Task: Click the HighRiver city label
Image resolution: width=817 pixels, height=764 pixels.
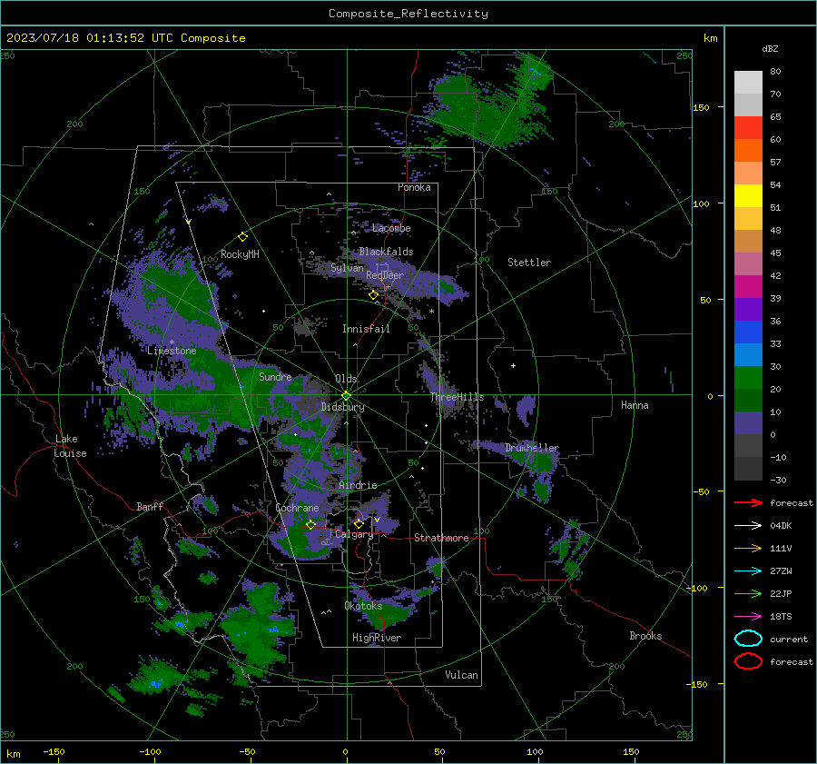Action: click(377, 638)
